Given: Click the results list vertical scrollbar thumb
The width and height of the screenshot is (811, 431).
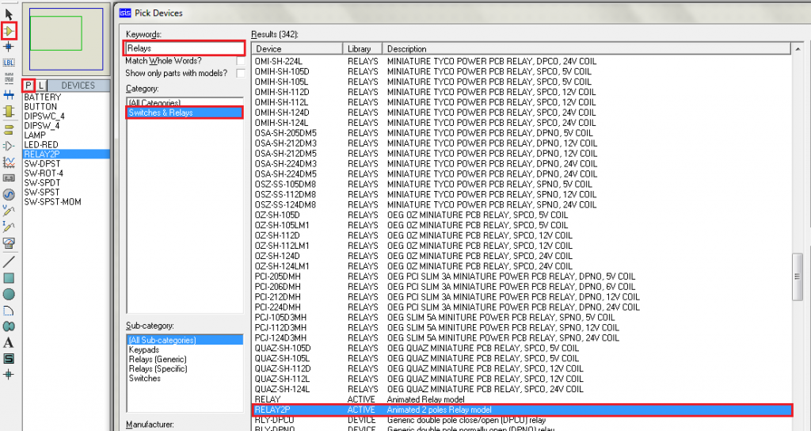Looking at the screenshot, I should 799,277.
